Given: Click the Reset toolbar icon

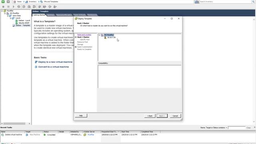Looking at the screenshot, I should [19, 7].
